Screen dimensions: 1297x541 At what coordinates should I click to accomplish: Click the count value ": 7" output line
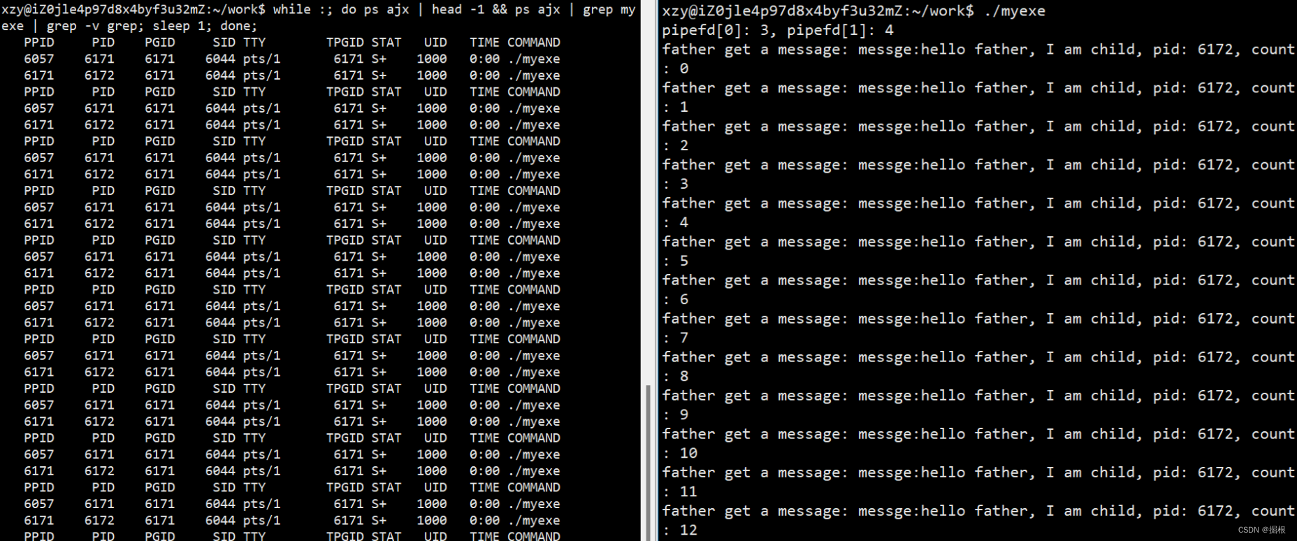click(x=676, y=338)
